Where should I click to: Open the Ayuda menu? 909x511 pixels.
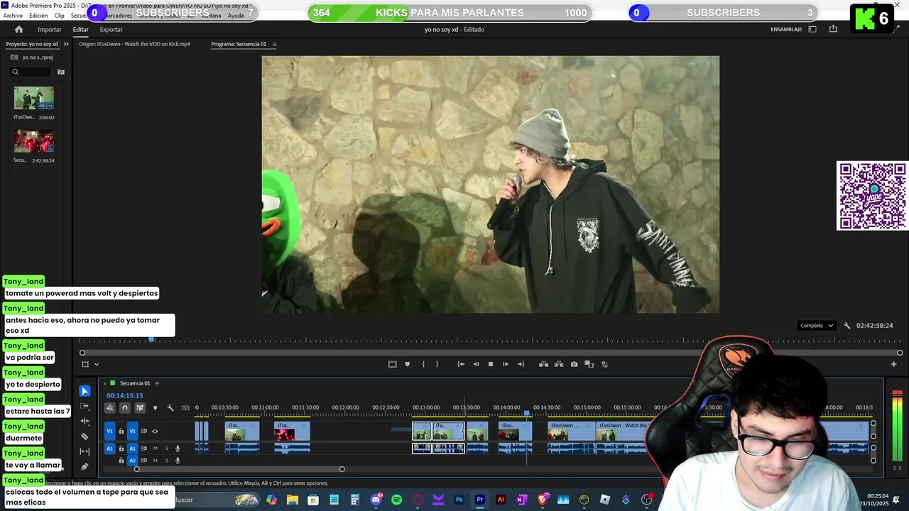tap(236, 16)
